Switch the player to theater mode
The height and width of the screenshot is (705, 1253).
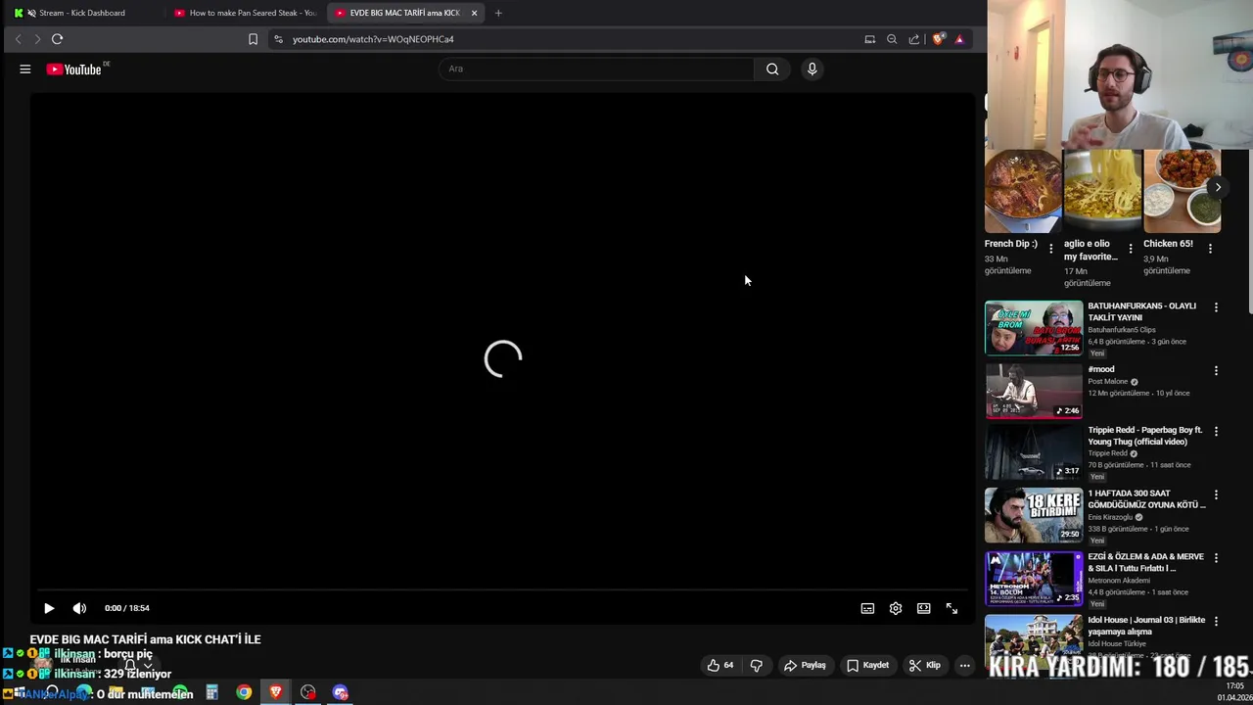tap(923, 608)
